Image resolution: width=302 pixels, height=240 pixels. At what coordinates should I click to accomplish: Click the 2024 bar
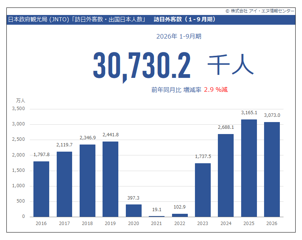tap(226, 176)
